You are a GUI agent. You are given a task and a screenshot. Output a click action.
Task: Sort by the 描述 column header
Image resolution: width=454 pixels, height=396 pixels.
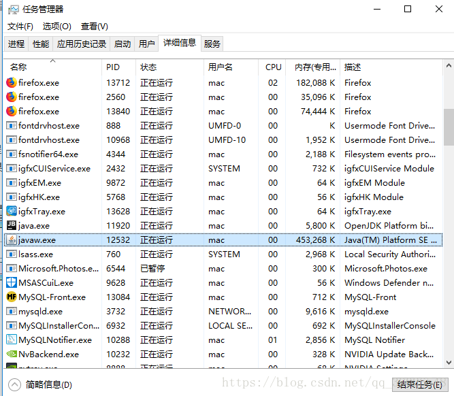coord(391,67)
